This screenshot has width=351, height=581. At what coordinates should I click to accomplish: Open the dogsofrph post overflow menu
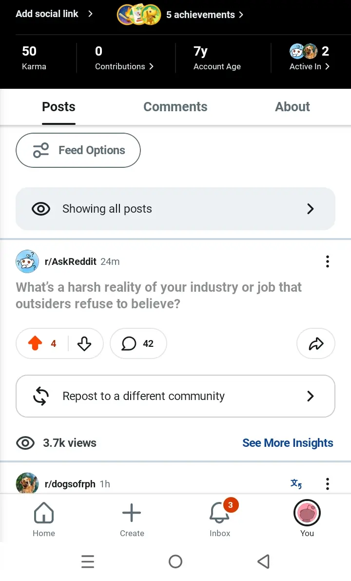point(327,483)
